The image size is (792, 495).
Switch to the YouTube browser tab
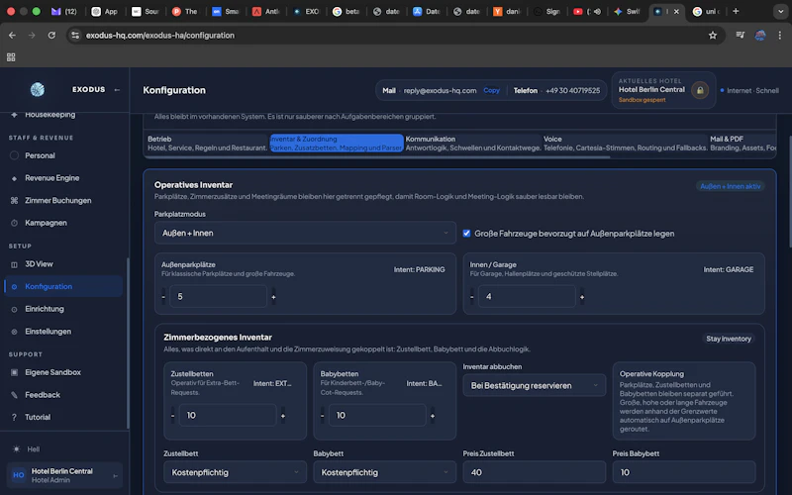coord(585,11)
